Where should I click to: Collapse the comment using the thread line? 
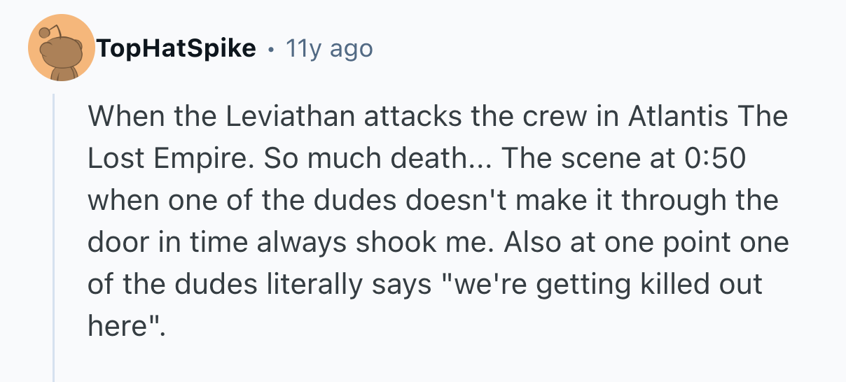[54, 238]
